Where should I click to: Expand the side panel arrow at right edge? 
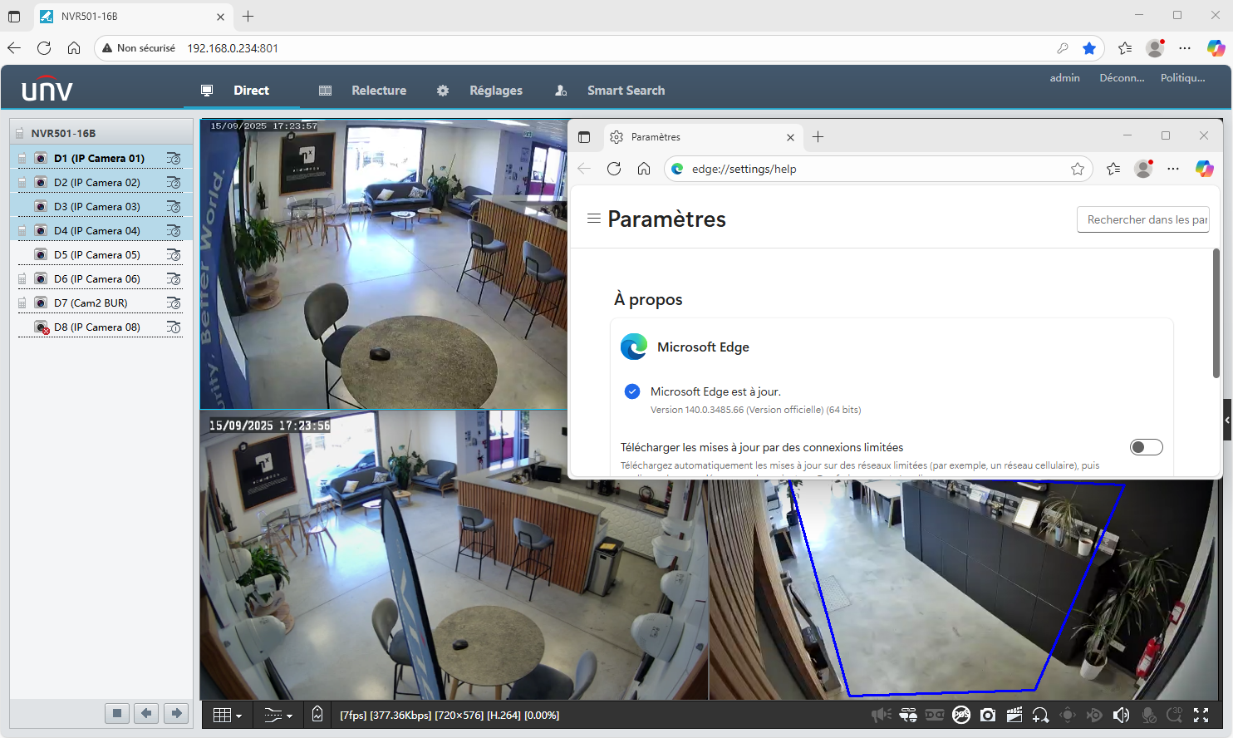pyautogui.click(x=1227, y=421)
